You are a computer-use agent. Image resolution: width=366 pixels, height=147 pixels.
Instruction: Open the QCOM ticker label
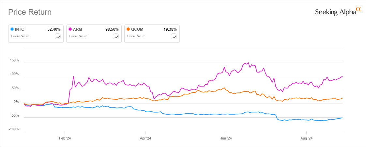click(x=137, y=29)
